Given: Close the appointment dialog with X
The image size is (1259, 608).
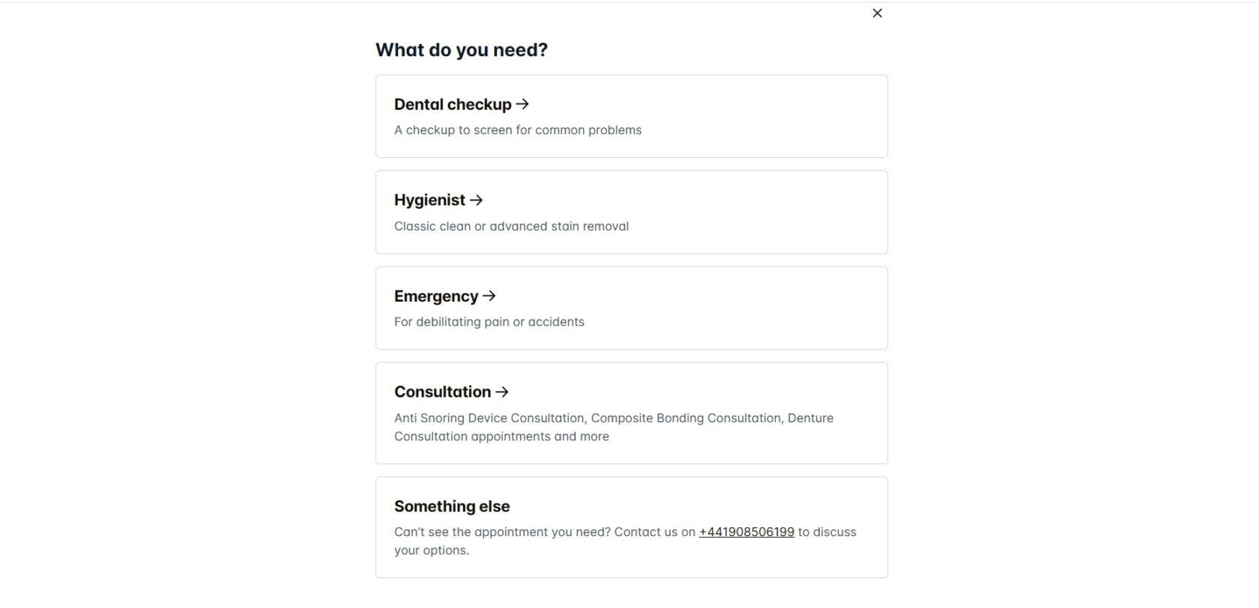Looking at the screenshot, I should tap(877, 13).
